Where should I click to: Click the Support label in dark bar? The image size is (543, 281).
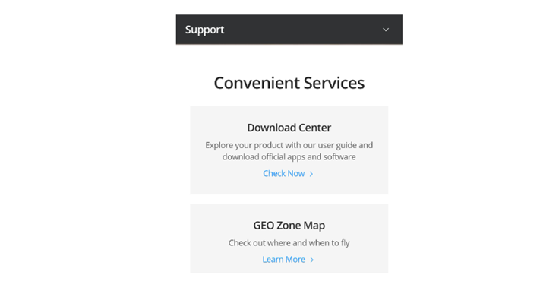[204, 30]
